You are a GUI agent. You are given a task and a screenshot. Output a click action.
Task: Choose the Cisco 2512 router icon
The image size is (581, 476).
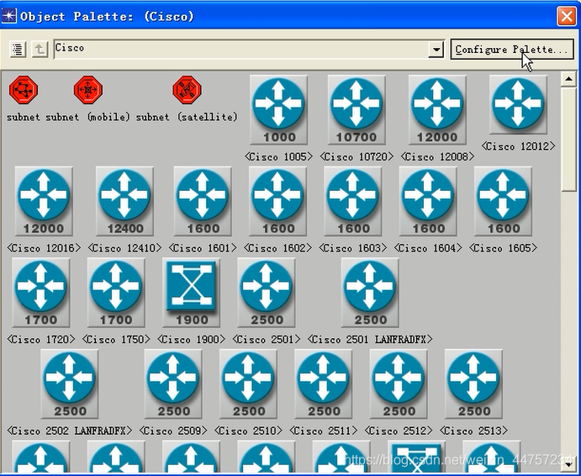pos(399,383)
